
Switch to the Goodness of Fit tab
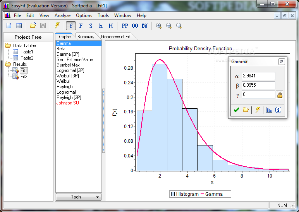click(x=115, y=37)
